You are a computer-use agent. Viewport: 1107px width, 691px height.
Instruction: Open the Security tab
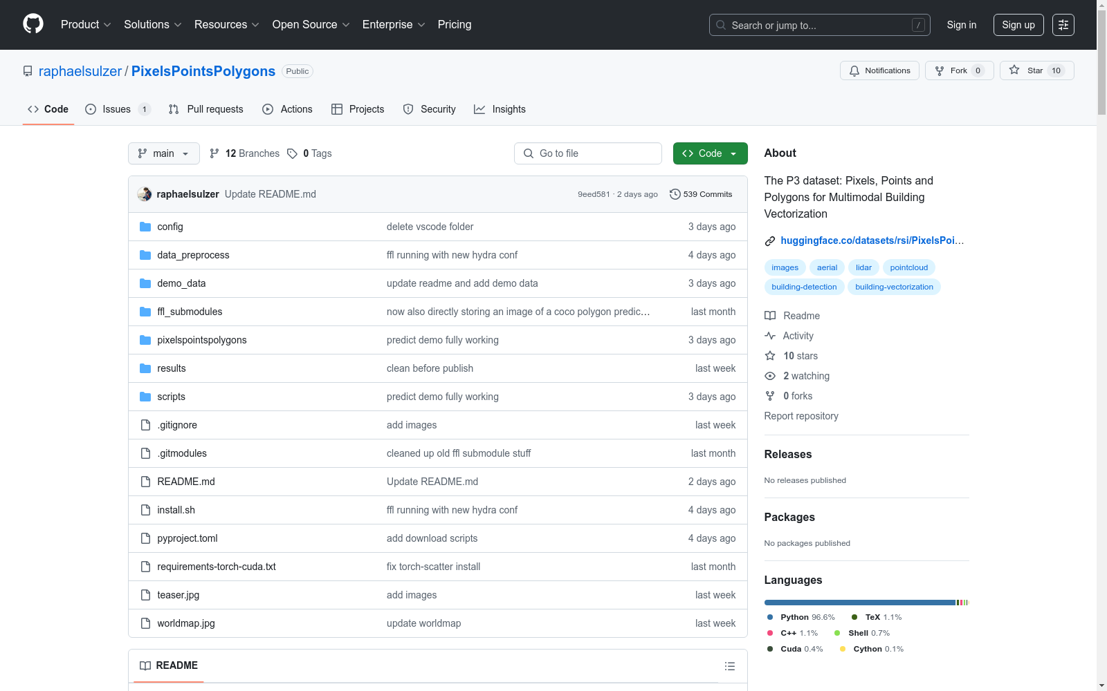430,109
